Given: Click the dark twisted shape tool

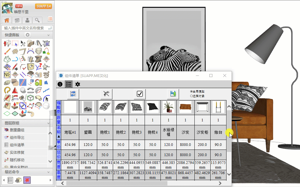Looking at the screenshot, I should click(38, 59).
